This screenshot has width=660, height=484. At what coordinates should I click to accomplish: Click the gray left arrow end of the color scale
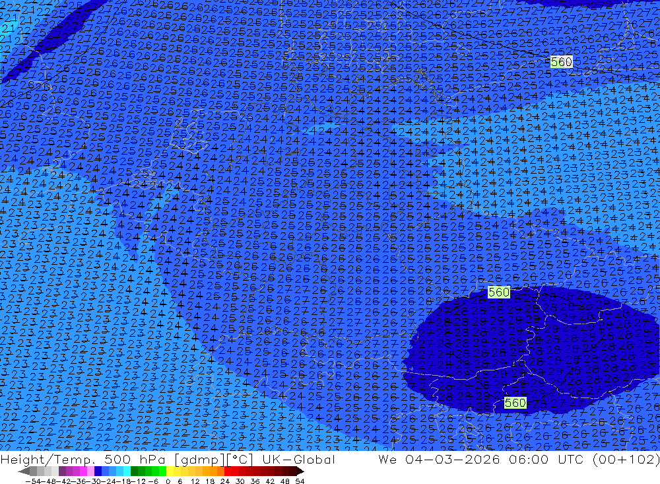coord(24,471)
